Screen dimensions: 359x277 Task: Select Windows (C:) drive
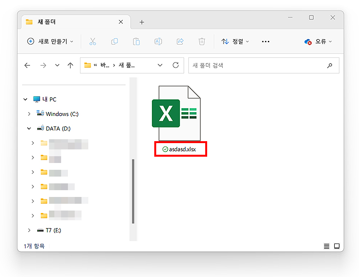[58, 114]
